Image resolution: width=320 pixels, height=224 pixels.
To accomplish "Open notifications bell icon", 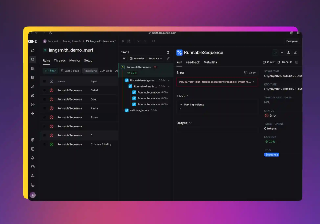I will point(33,158).
